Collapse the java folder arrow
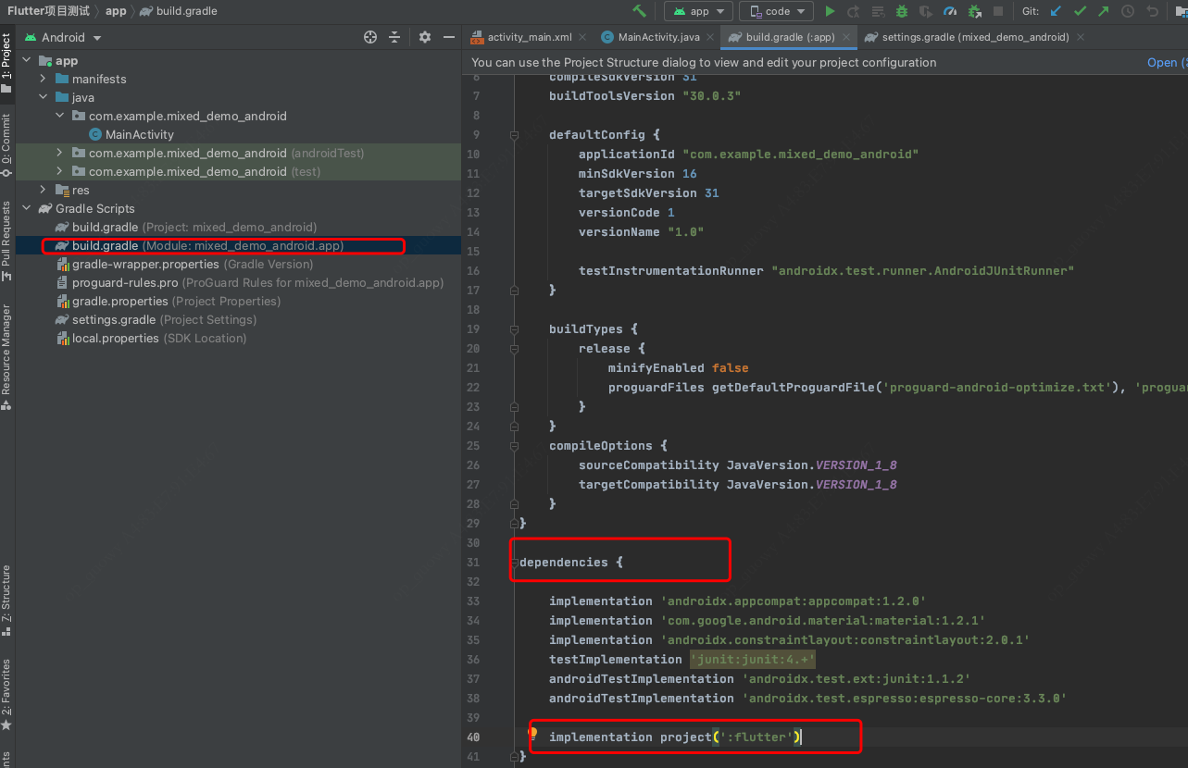 tap(43, 97)
